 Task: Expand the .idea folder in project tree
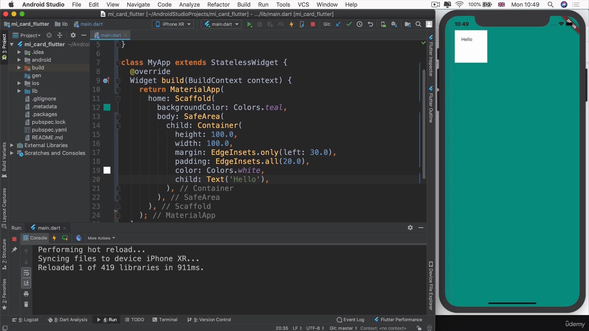point(19,52)
